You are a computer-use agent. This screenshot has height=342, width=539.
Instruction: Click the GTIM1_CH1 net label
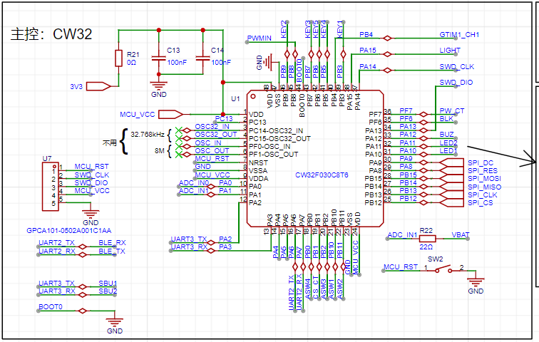[459, 35]
